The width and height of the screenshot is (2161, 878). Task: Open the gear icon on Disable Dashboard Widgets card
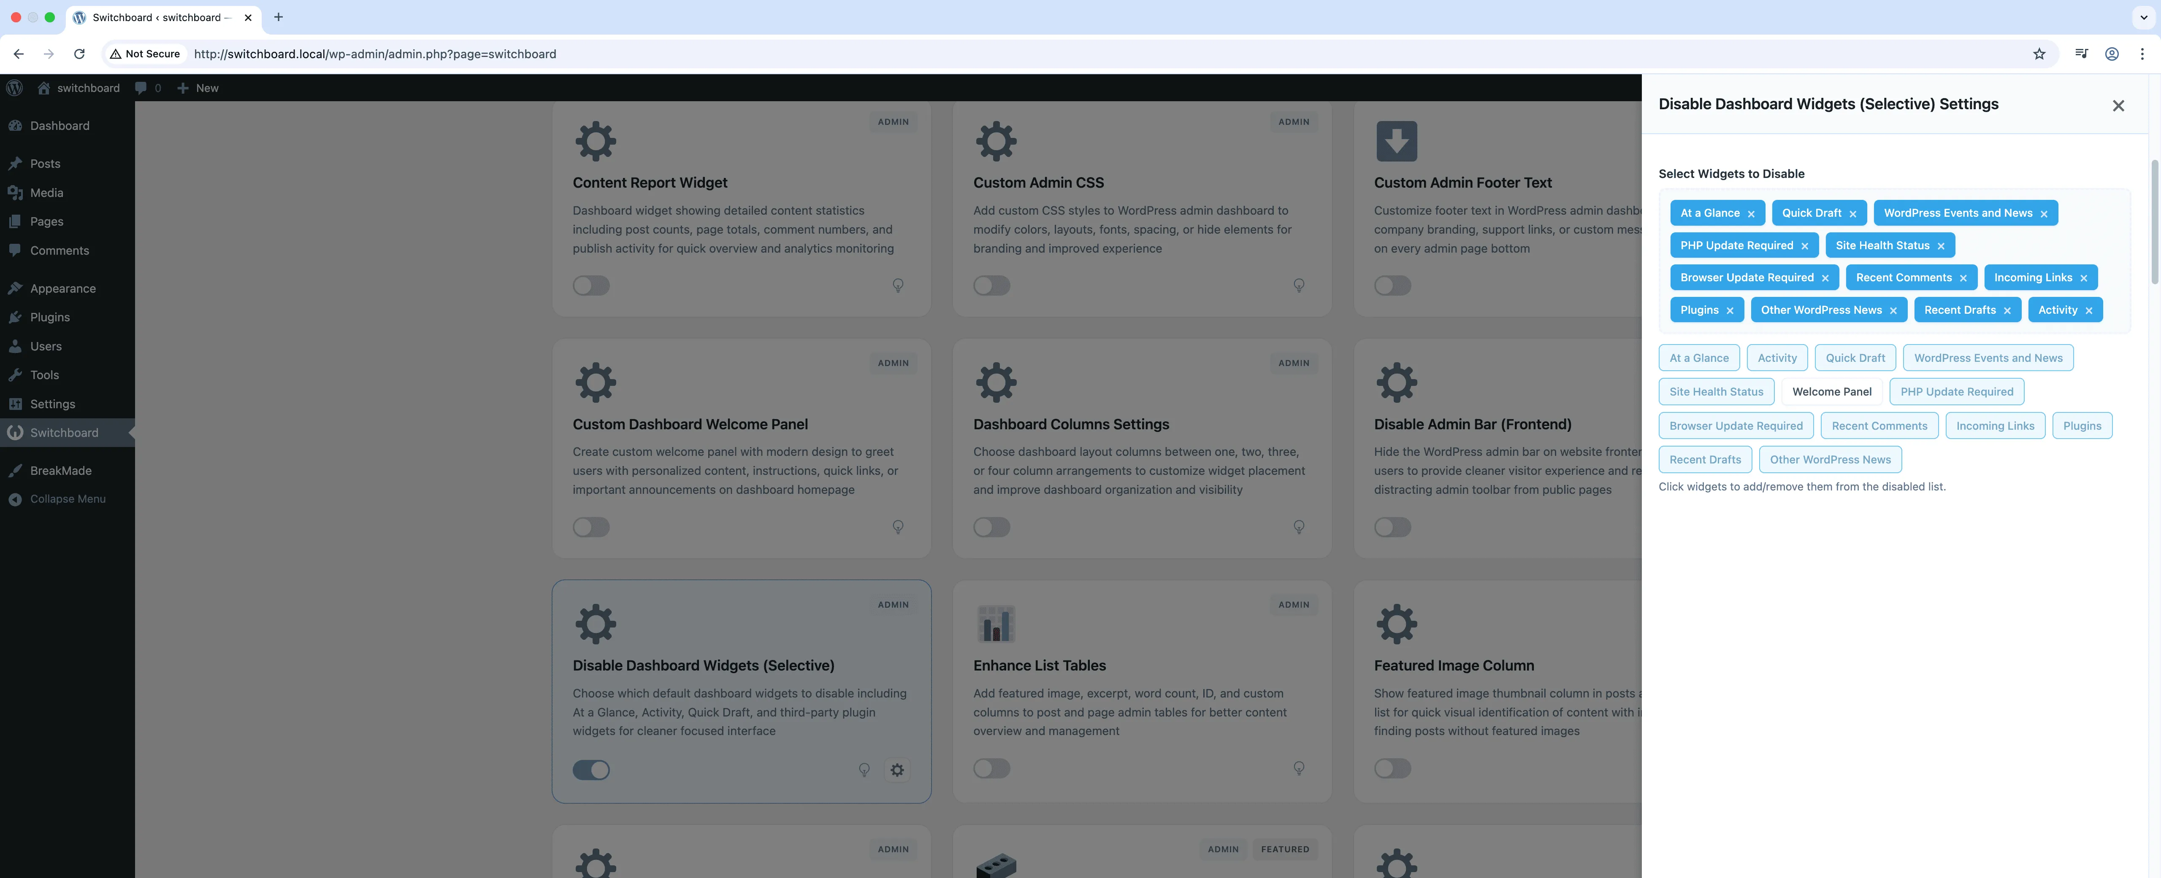pos(897,769)
